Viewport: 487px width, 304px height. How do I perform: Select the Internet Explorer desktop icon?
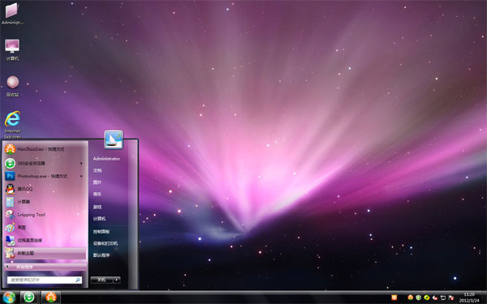[12, 124]
